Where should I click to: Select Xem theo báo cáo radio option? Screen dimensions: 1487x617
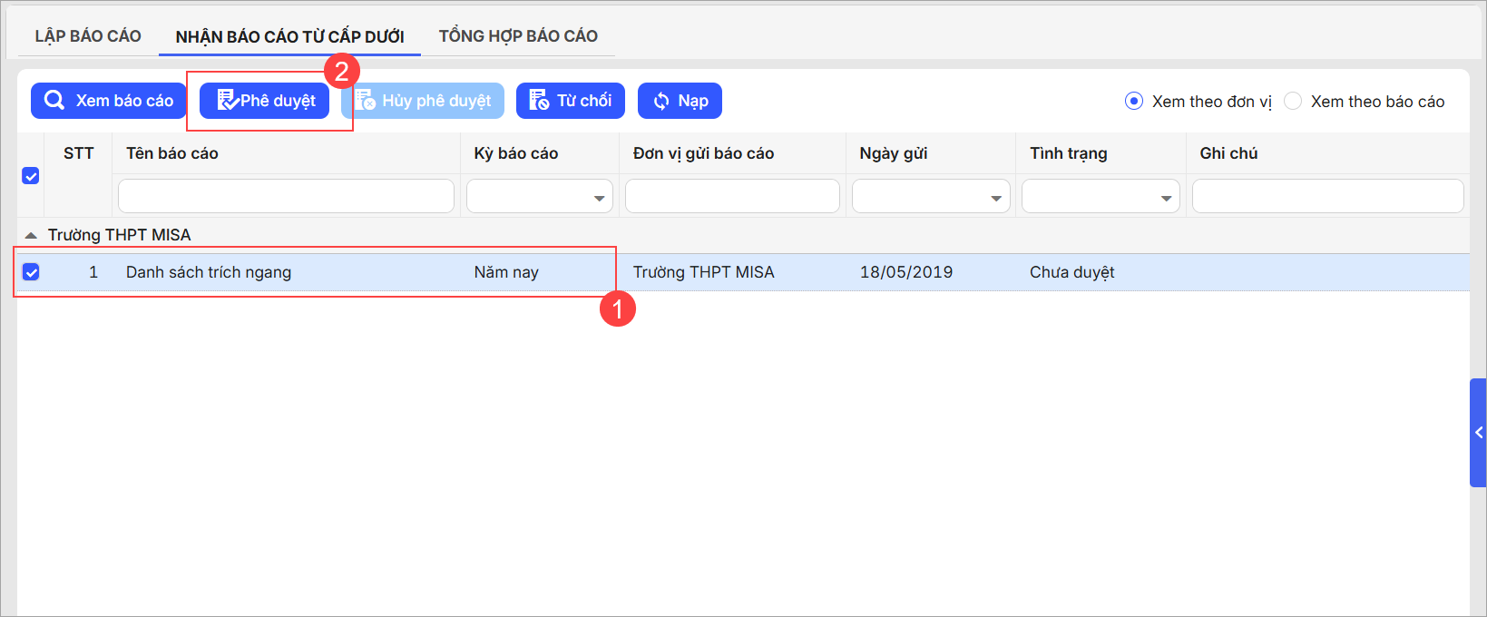pos(1293,101)
